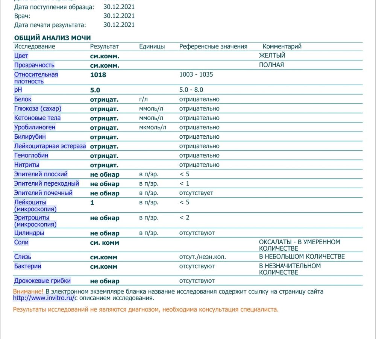Viewport: 376px width, 339px height.
Task: Open the Эпителий почечный link
Action: (x=43, y=193)
